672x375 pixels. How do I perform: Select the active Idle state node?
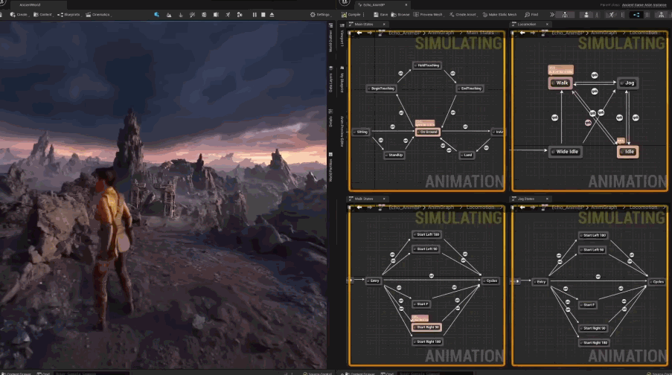(628, 152)
